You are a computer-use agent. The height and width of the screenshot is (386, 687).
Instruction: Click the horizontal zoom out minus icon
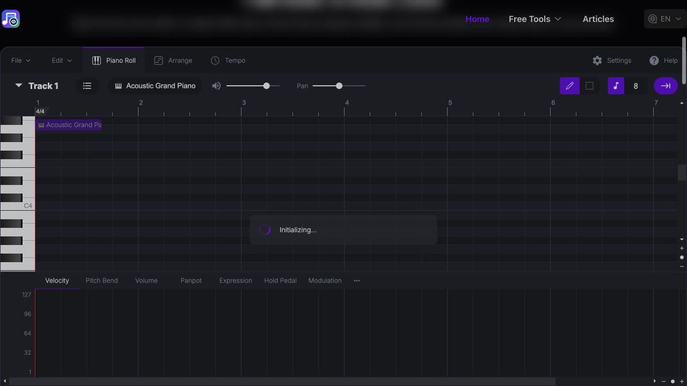click(663, 381)
